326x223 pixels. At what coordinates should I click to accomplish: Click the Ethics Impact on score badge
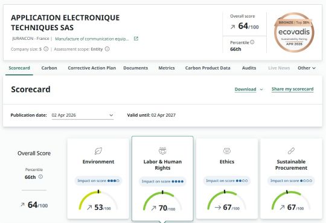(x=227, y=181)
